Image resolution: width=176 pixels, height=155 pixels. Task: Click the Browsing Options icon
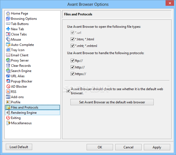[x=8, y=19]
